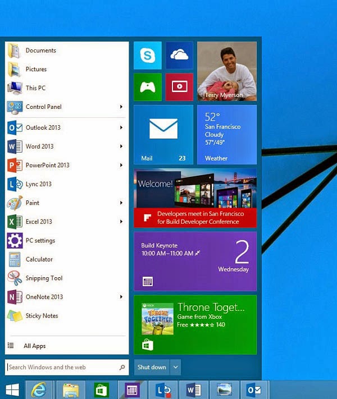
Task: Show All Apps list
Action: pyautogui.click(x=67, y=346)
